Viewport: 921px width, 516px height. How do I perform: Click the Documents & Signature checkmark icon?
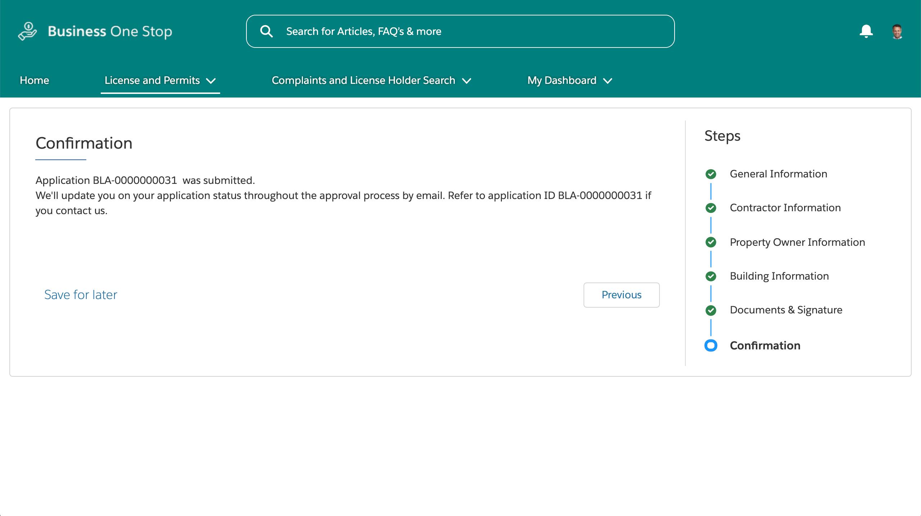(x=711, y=310)
